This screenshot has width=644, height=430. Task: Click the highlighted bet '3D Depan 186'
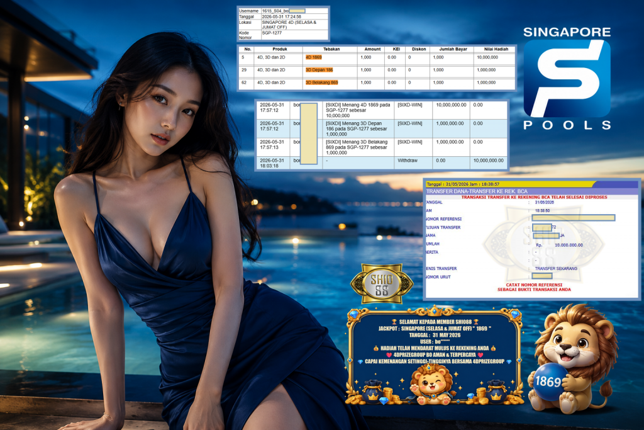point(319,70)
